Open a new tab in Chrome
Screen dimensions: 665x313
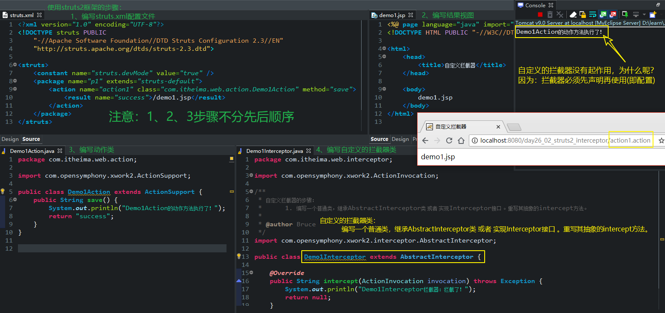click(x=514, y=127)
